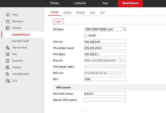Click the Esemény calendar icon
This screenshot has height=113, width=166.
(x=7, y=61)
